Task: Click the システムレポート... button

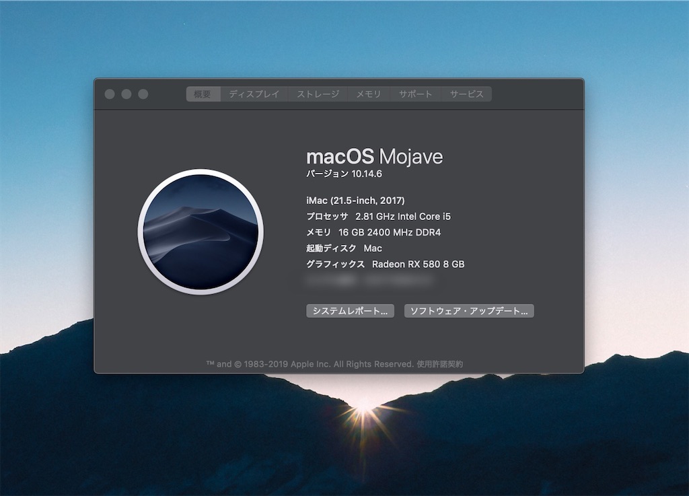Action: click(350, 311)
